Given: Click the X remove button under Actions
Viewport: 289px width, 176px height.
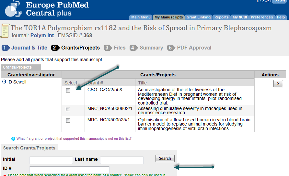Looking at the screenshot, I should (278, 84).
